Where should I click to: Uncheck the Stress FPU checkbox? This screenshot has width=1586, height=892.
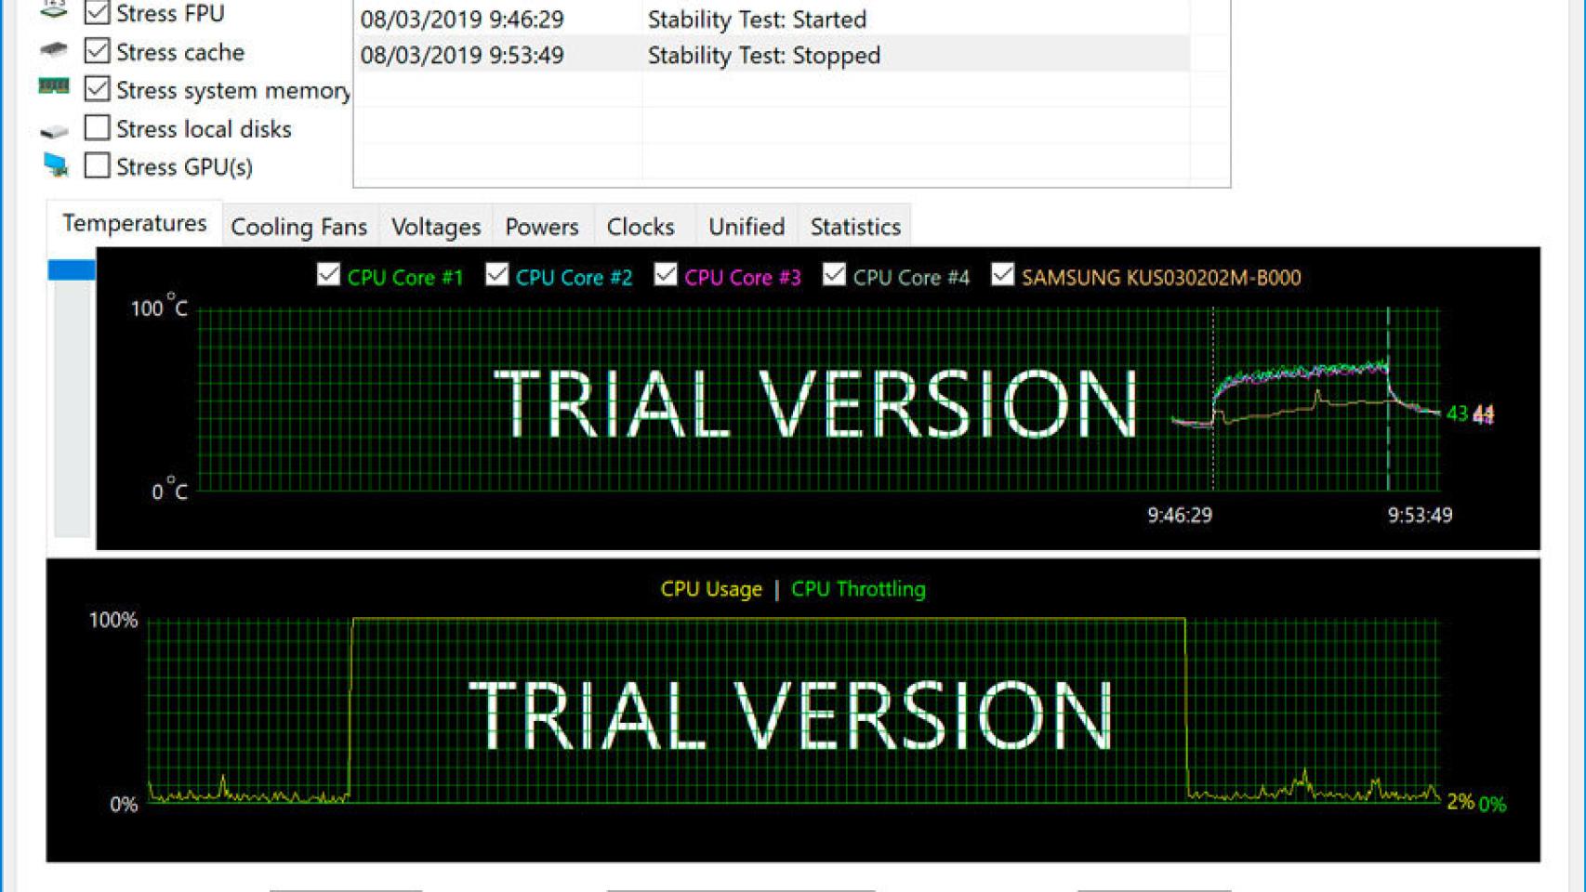97,13
